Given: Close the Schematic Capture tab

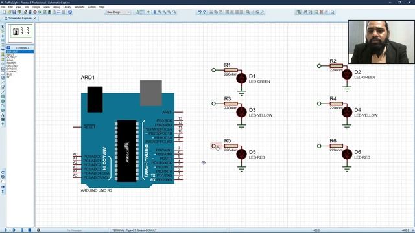Looking at the screenshot, I should click(34, 19).
